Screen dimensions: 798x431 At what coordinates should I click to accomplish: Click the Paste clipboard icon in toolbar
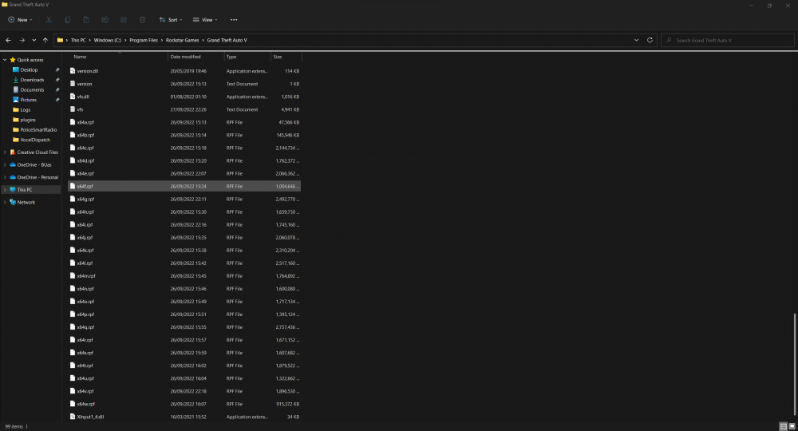click(86, 20)
